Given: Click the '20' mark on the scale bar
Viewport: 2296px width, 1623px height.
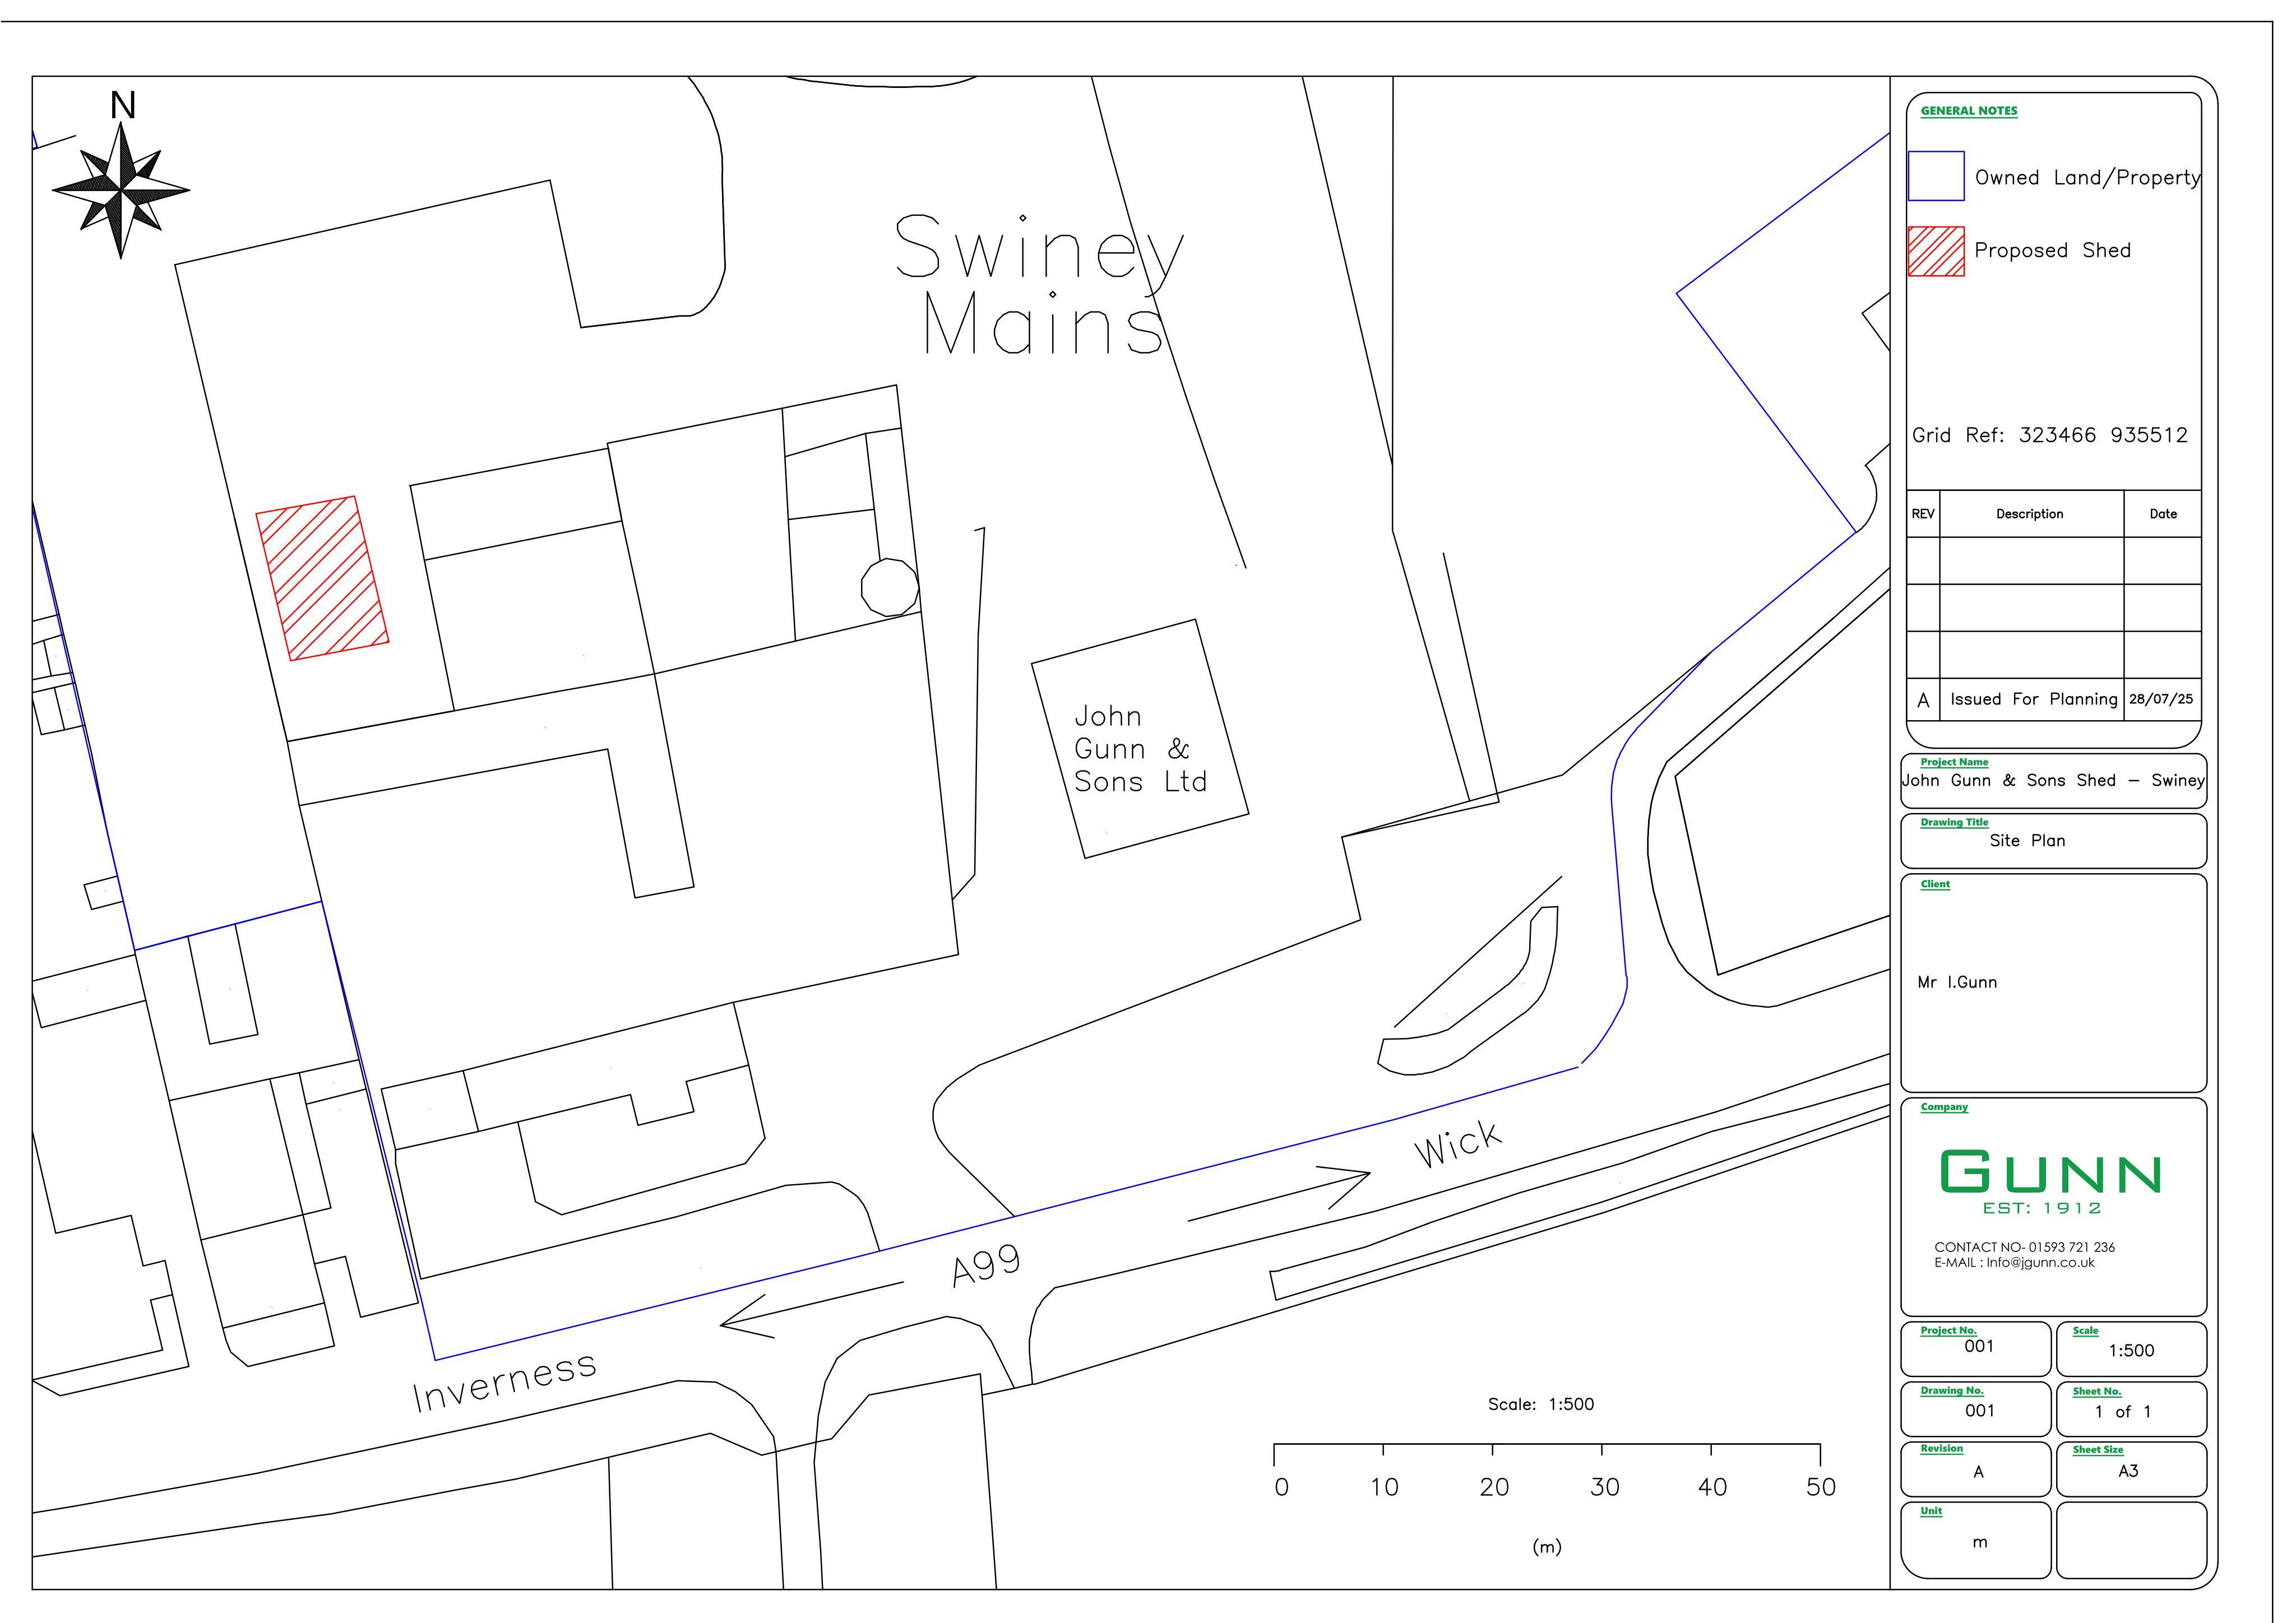Looking at the screenshot, I should click(1494, 1487).
